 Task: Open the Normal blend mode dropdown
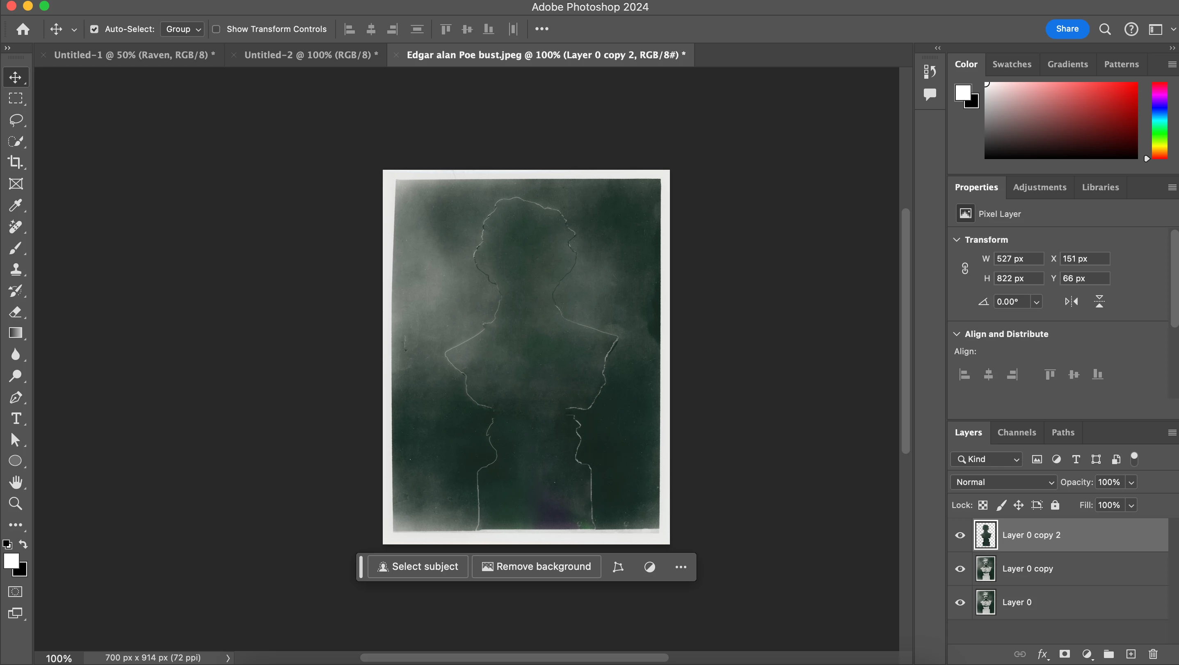point(1003,482)
